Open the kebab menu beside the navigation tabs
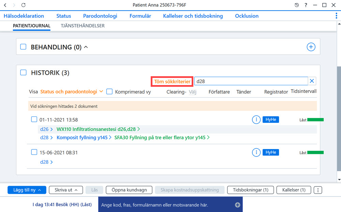 [x=336, y=16]
